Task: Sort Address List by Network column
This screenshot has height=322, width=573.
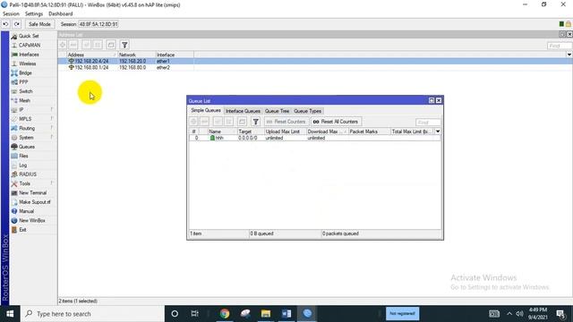Action: coord(136,55)
